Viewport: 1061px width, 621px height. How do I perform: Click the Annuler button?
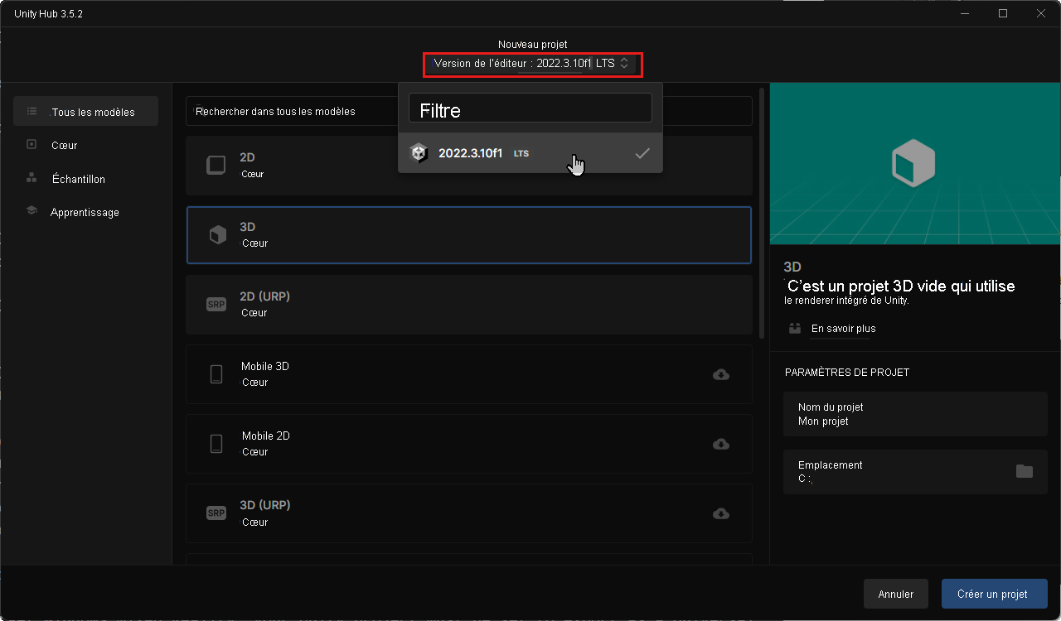(895, 594)
